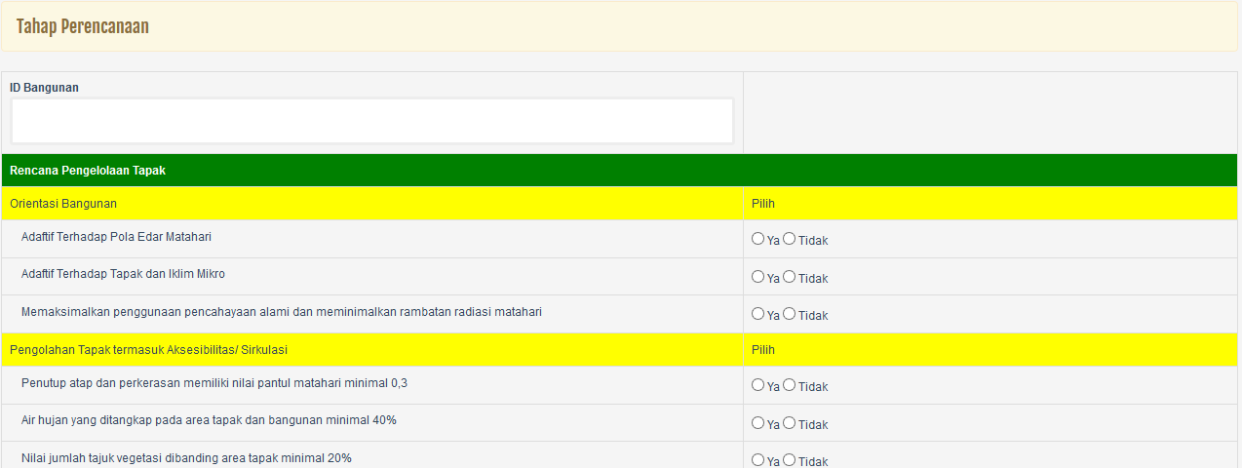Viewport: 1242px width, 469px height.
Task: Select Tidak for Air hujan yang ditangkap minimal 40%
Action: [x=789, y=423]
